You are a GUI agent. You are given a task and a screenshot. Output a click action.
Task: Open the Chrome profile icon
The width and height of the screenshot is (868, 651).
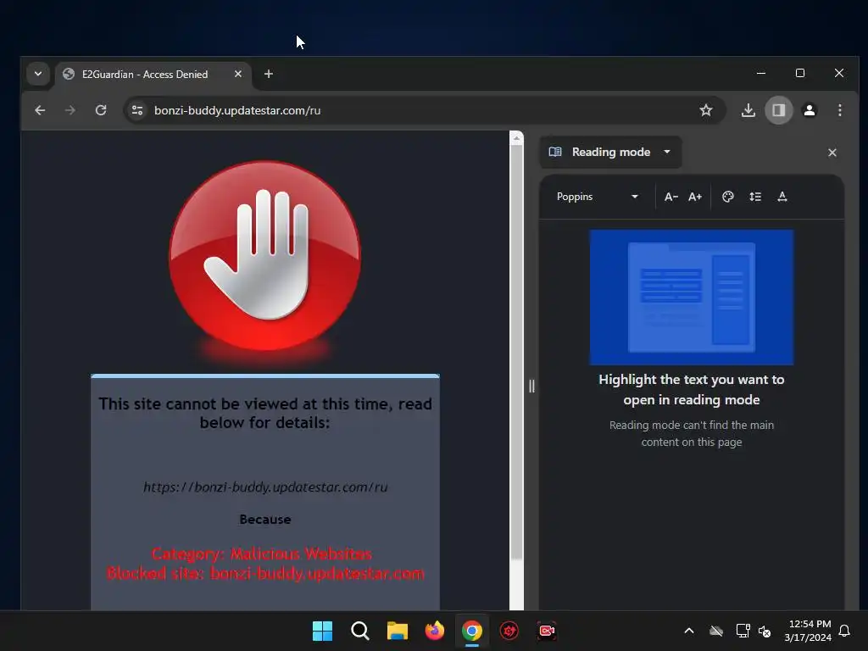(810, 110)
